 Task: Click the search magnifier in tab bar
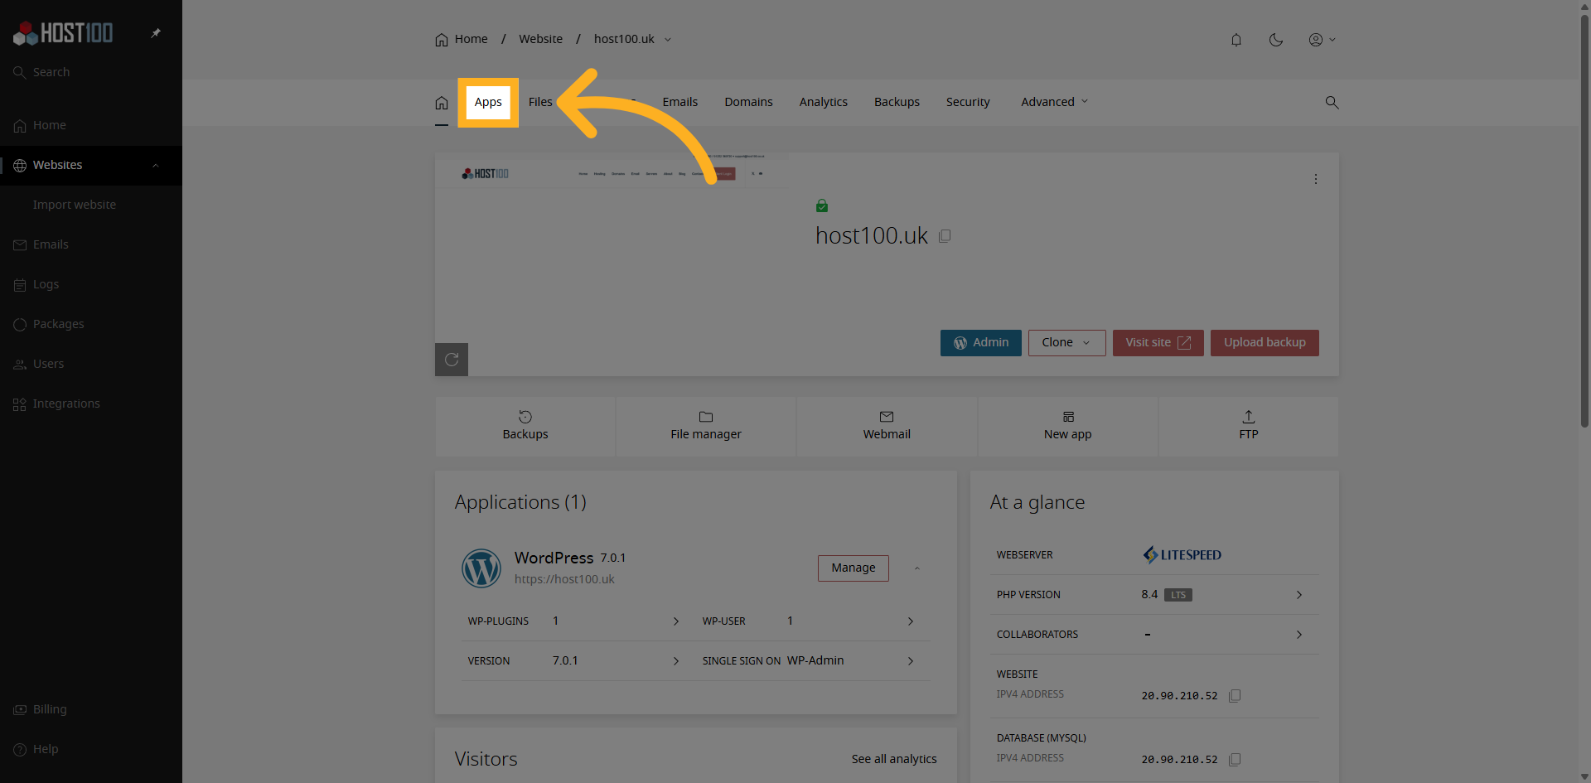pyautogui.click(x=1332, y=103)
